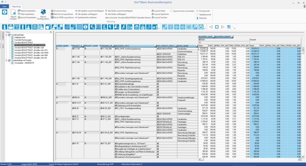
Task: Open dropdown arrow beside the grid icon
Action: pyautogui.click(x=233, y=27)
